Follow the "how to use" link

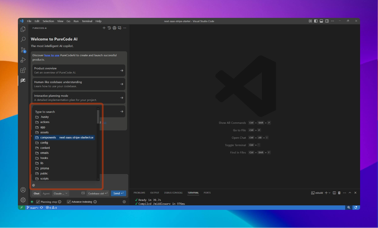pyautogui.click(x=52, y=55)
